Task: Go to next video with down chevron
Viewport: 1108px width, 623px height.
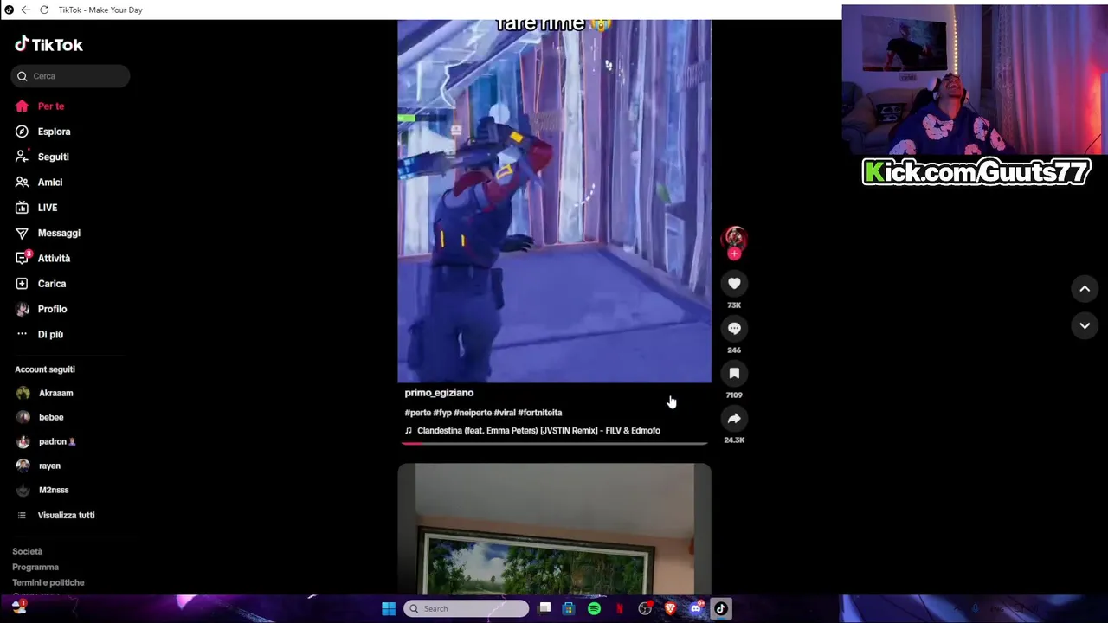Action: pyautogui.click(x=1085, y=325)
